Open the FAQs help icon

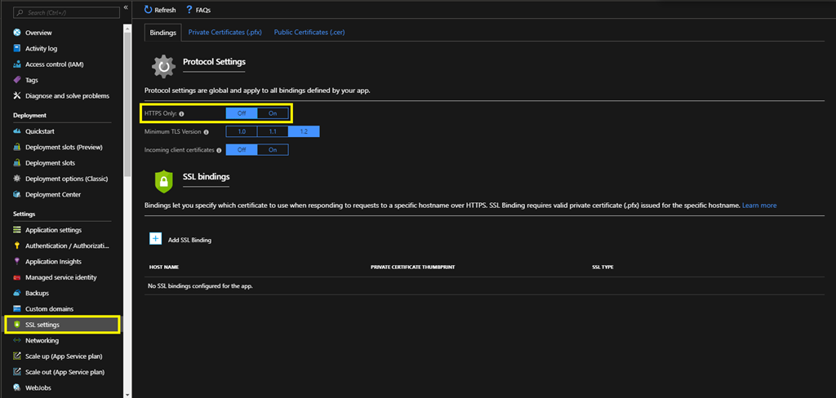(189, 10)
